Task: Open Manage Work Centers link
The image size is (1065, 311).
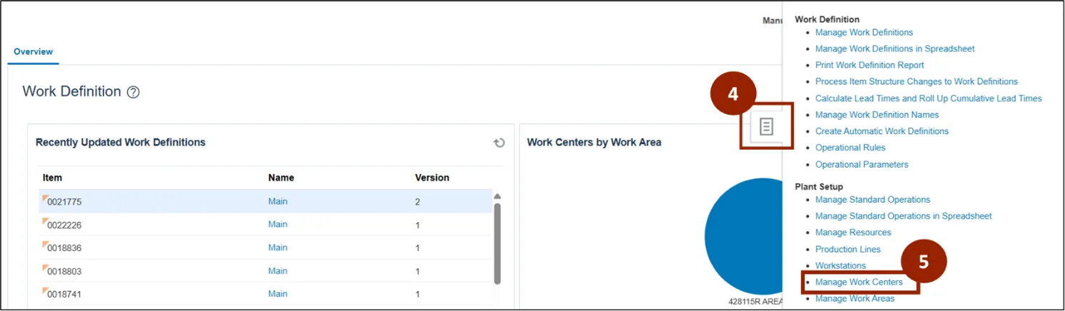Action: tap(859, 282)
